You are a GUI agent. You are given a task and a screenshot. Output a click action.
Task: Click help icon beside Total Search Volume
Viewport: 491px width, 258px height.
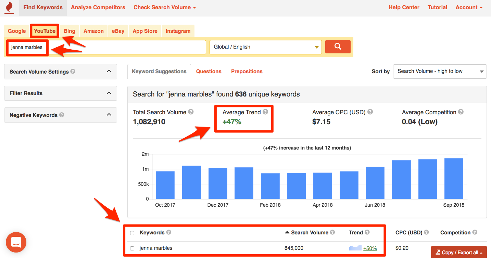(191, 112)
